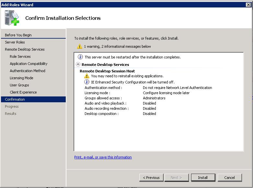The width and height of the screenshot is (253, 188).
Task: Open Print, e-mail, or save this information link
Action: [x=103, y=157]
